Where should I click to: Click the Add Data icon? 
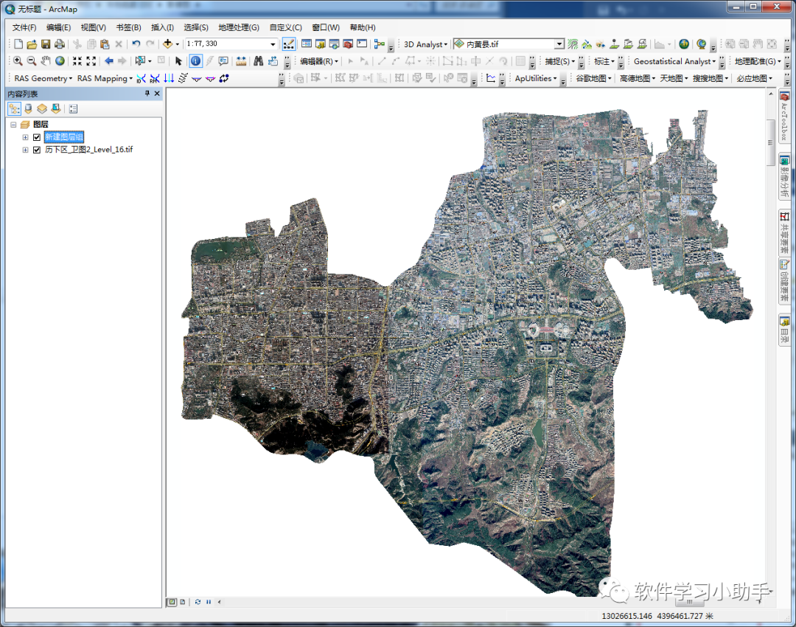coord(167,44)
